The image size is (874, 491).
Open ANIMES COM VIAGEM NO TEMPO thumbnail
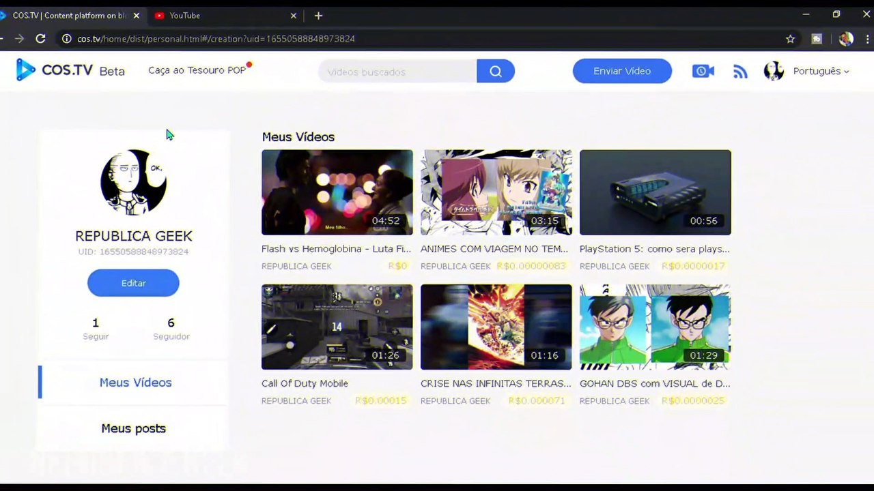496,192
